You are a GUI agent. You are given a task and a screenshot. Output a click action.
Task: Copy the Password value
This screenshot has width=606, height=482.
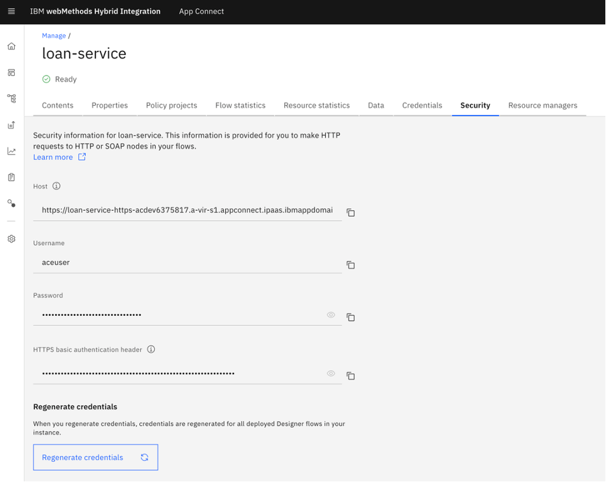351,317
